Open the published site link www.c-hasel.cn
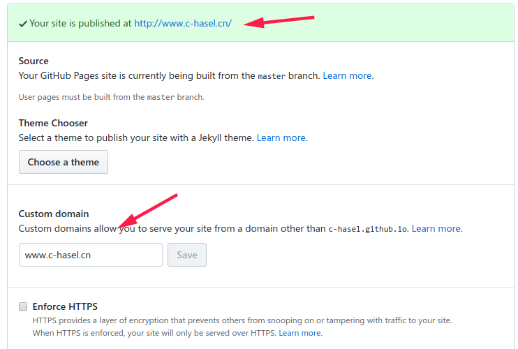This screenshot has height=349, width=518. (183, 23)
